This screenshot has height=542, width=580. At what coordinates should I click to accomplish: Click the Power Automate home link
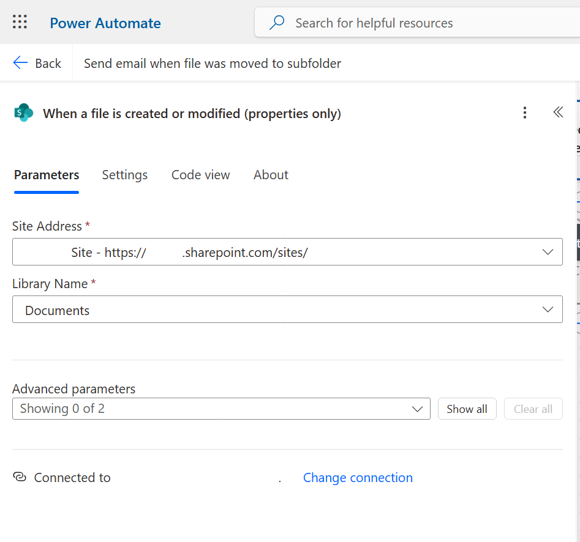(x=105, y=23)
